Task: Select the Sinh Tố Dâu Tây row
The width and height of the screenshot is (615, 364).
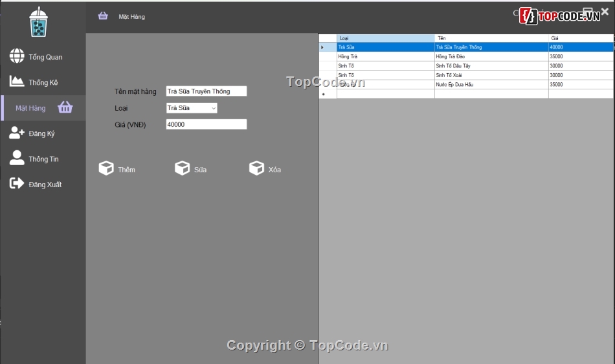Action: 491,66
